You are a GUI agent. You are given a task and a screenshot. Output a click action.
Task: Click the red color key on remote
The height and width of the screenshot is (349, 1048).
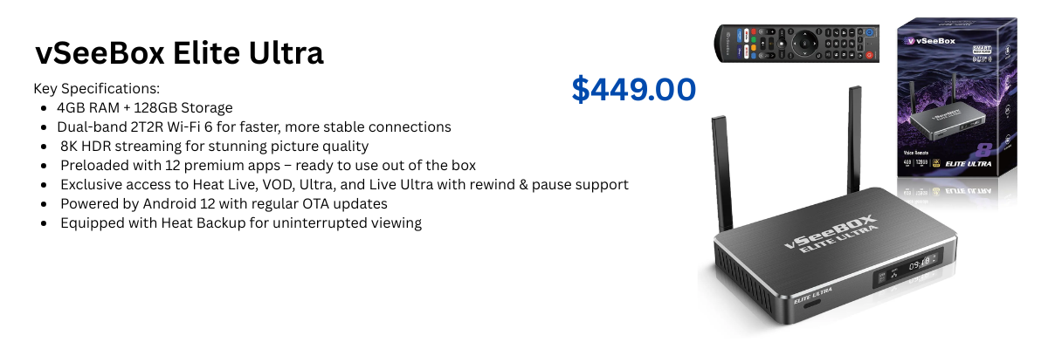click(754, 31)
